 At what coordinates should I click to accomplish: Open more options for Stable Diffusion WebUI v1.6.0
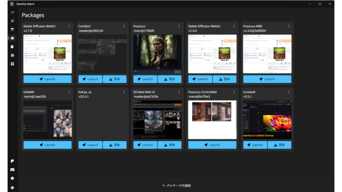pos(234,26)
